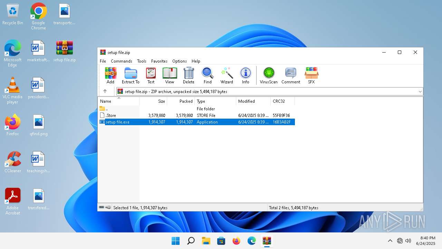Open the clock and date panel
This screenshot has width=442, height=249.
point(425,241)
